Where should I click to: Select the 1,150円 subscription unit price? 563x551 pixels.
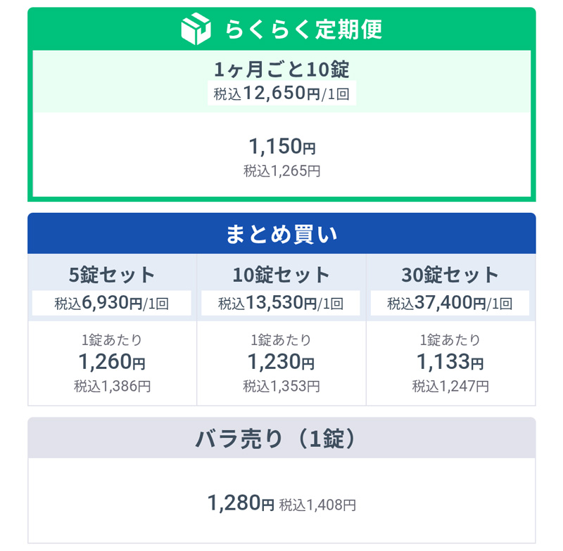pos(282,146)
